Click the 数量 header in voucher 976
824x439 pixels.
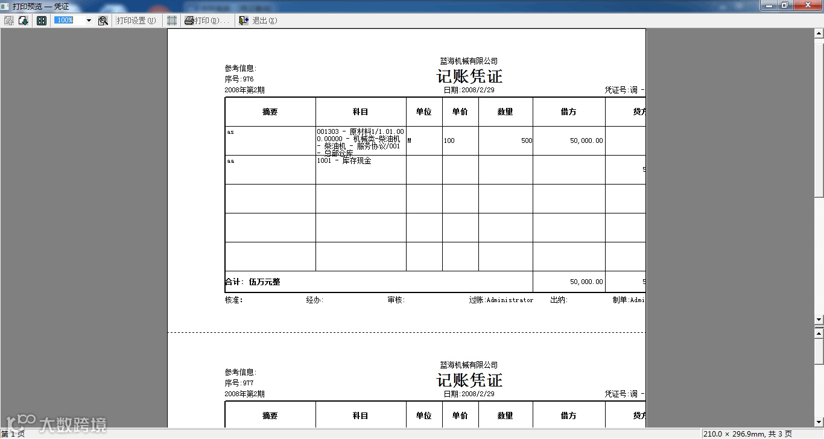coord(505,112)
